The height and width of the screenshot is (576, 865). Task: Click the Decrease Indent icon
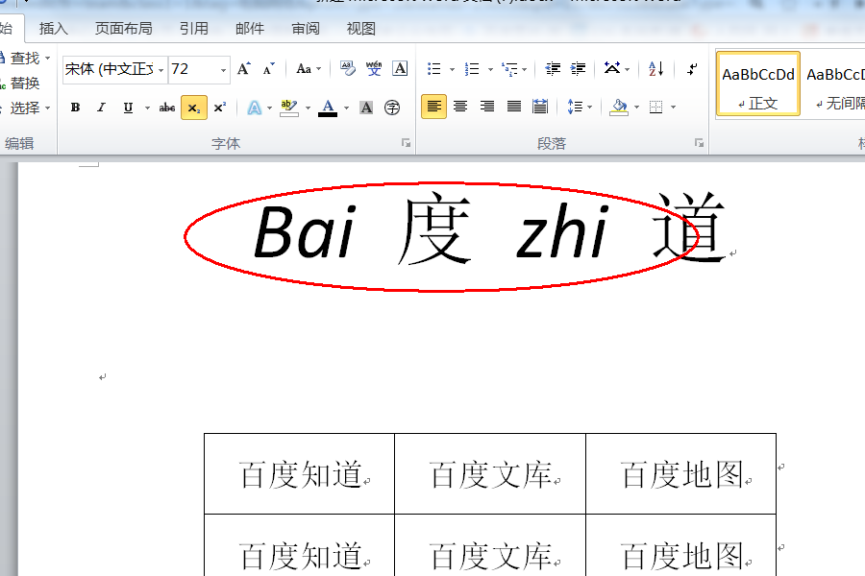(553, 69)
